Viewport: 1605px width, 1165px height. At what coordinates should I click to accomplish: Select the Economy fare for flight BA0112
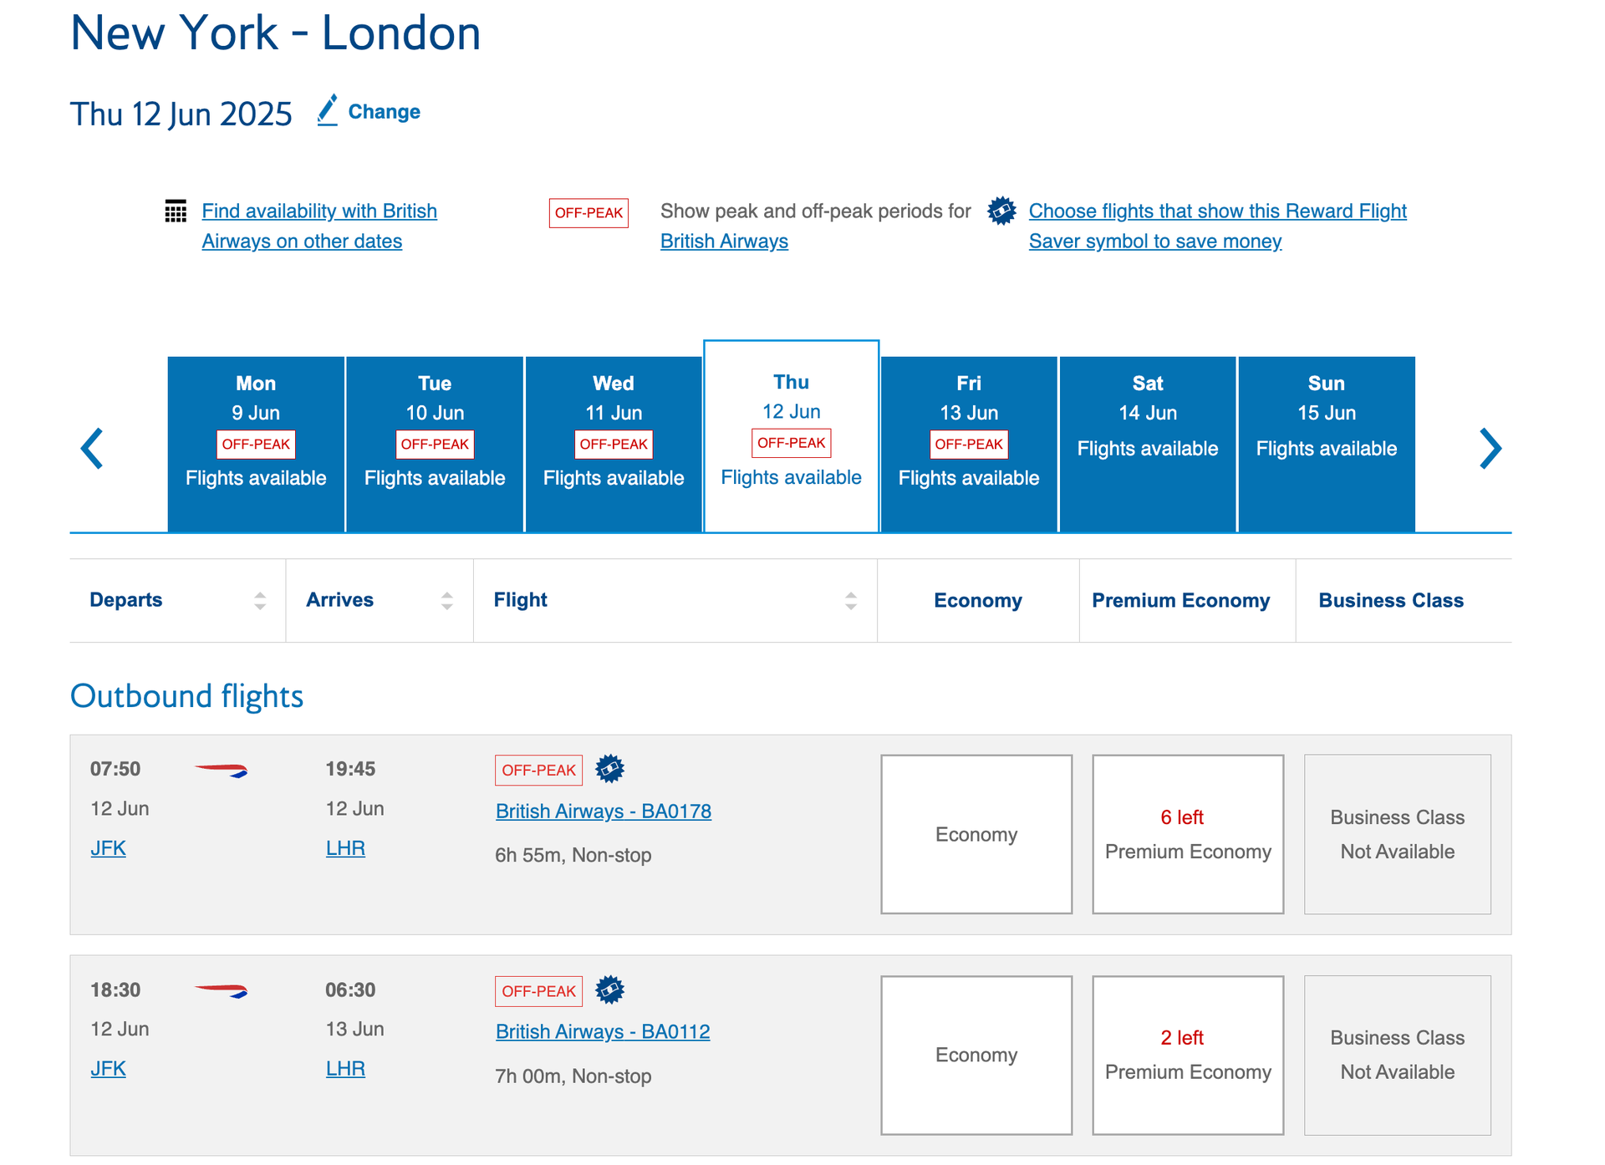[x=976, y=1055]
